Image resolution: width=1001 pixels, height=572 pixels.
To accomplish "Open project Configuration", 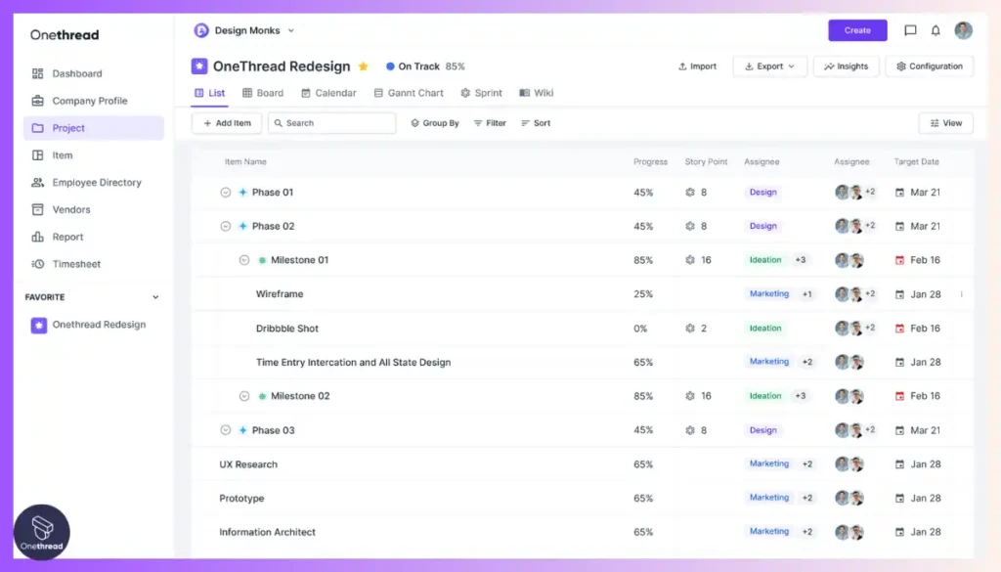I will (930, 66).
